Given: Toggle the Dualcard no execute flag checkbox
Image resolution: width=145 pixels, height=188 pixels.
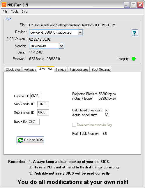Looking at the screenshot, I should point(74,125).
